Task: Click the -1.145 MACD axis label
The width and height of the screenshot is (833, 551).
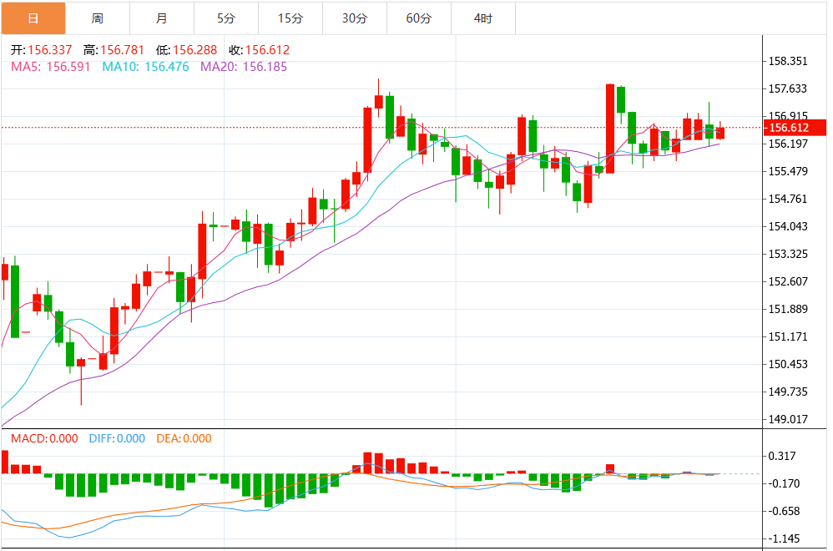Action: click(784, 538)
